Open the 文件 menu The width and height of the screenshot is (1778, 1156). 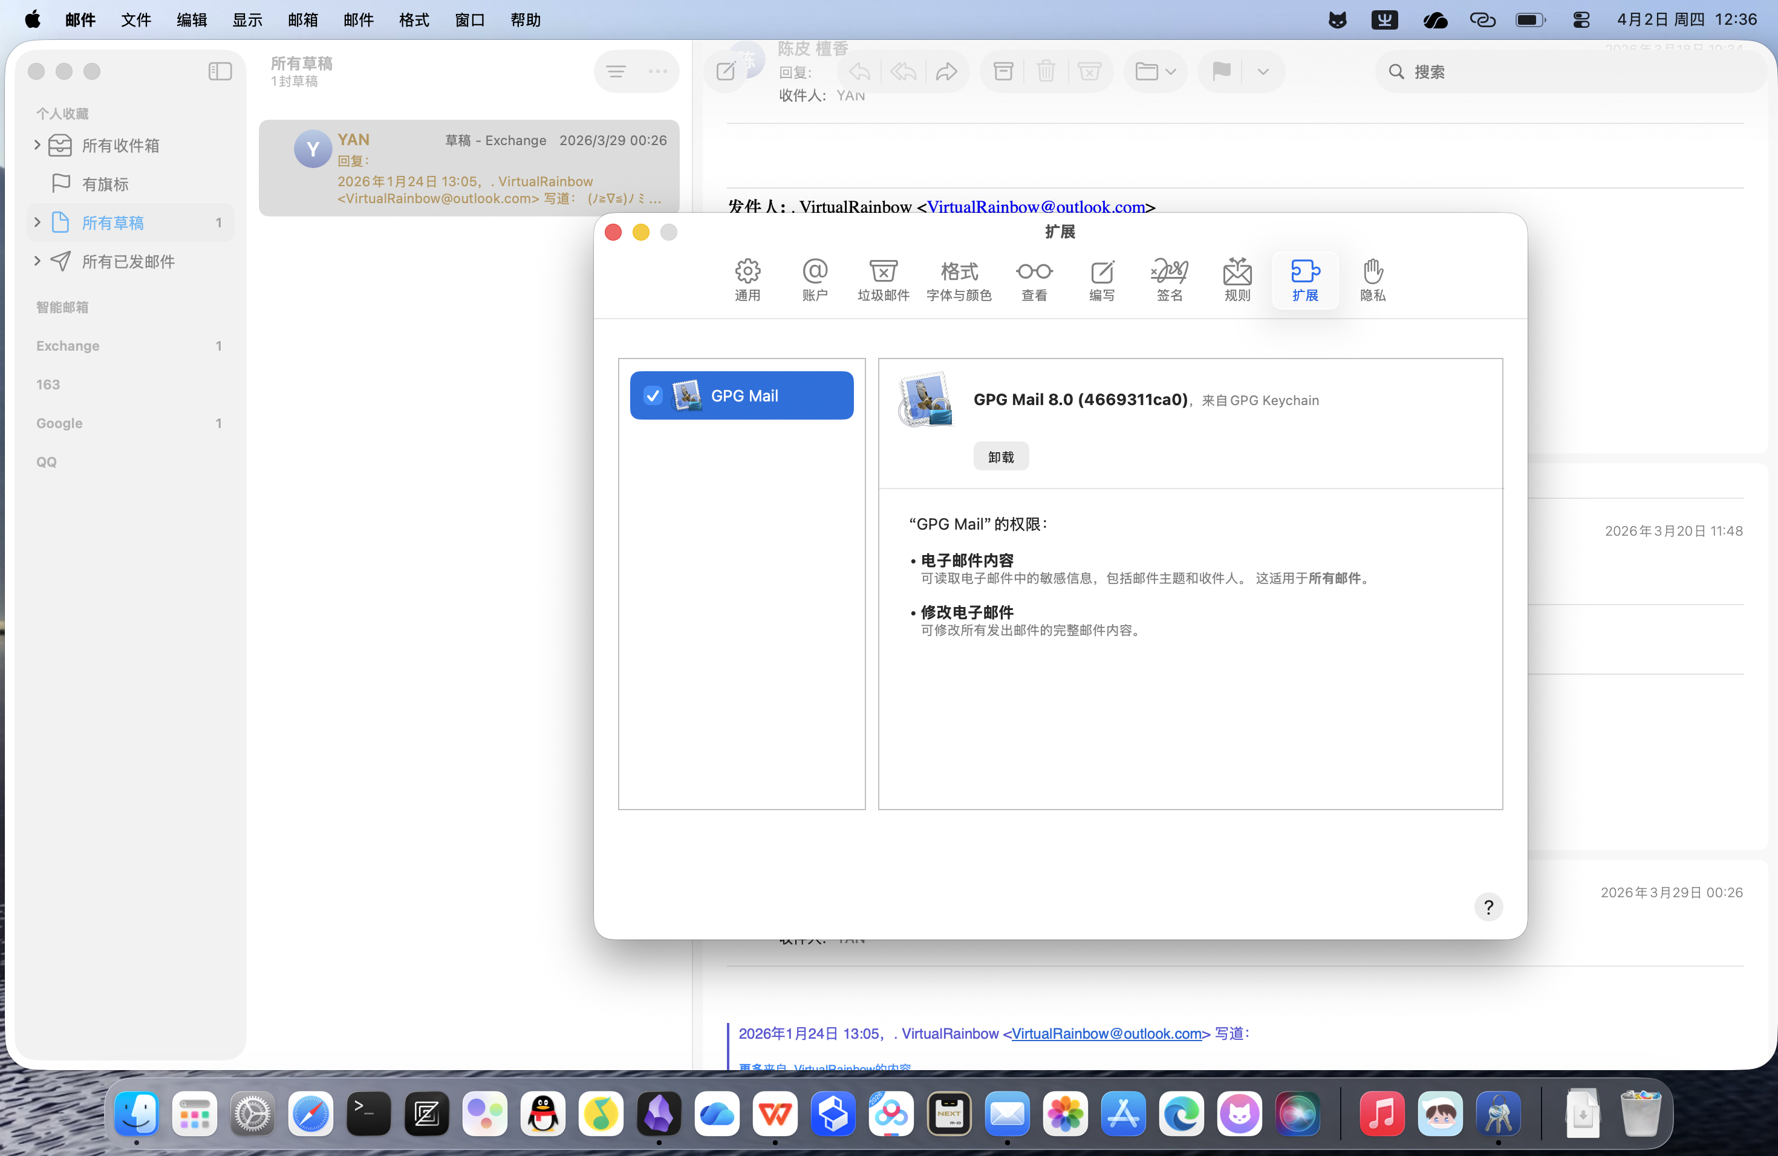point(136,20)
